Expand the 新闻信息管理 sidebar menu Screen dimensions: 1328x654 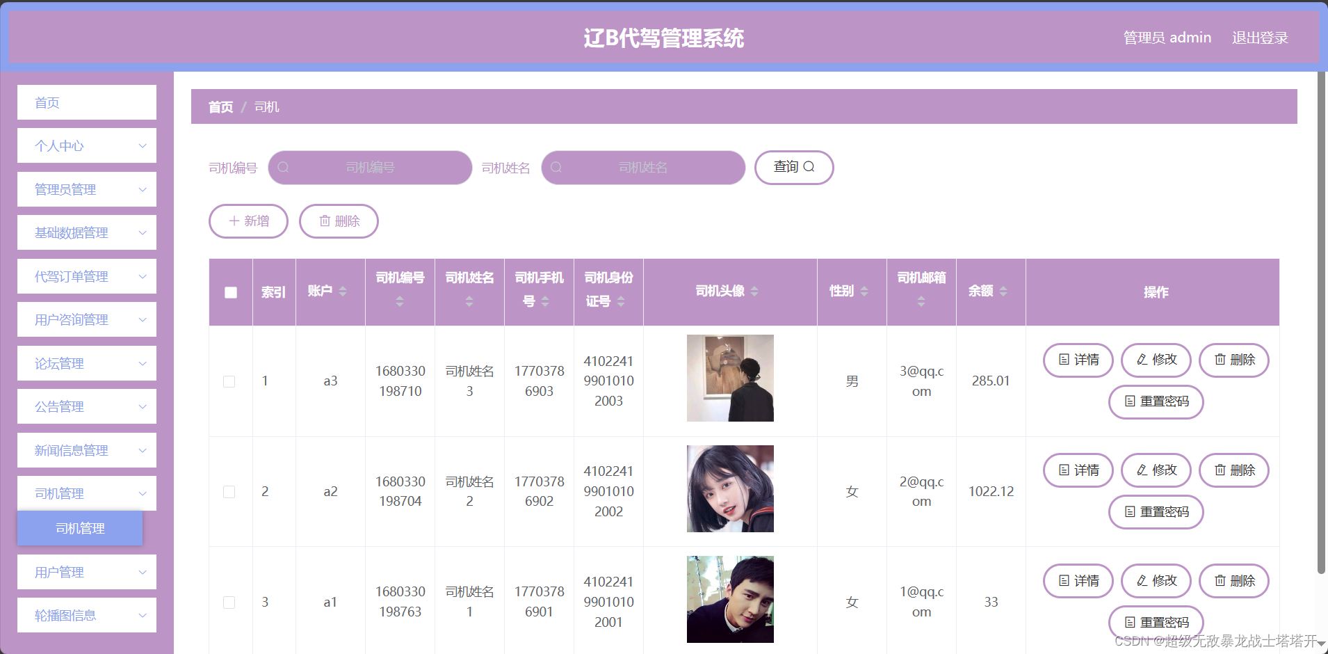click(87, 450)
